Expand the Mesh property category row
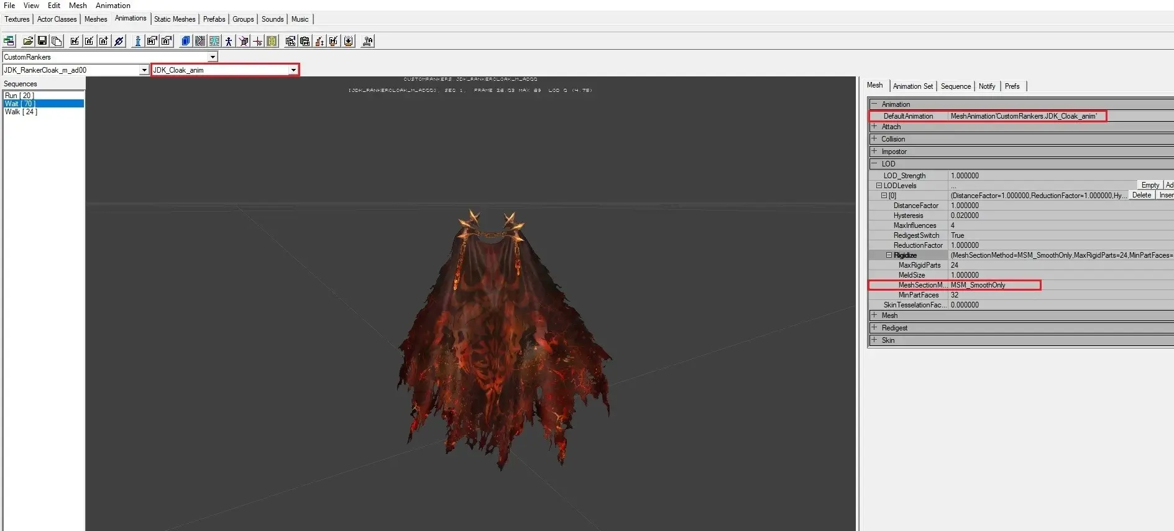1174x531 pixels. pos(874,315)
